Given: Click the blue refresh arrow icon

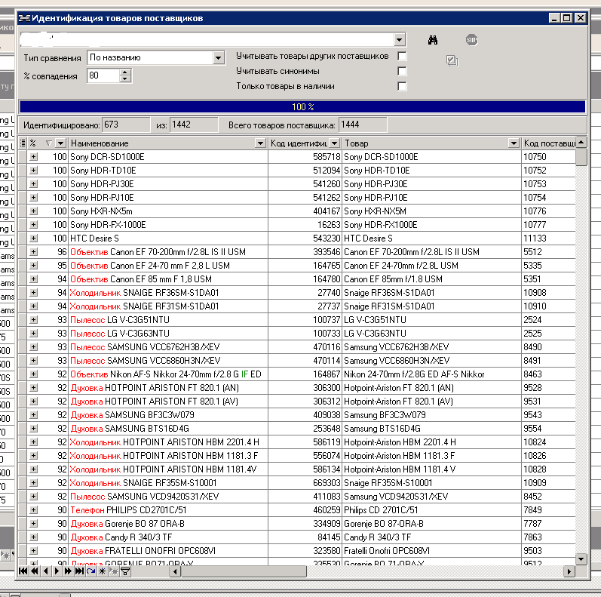Looking at the screenshot, I should pyautogui.click(x=90, y=572).
